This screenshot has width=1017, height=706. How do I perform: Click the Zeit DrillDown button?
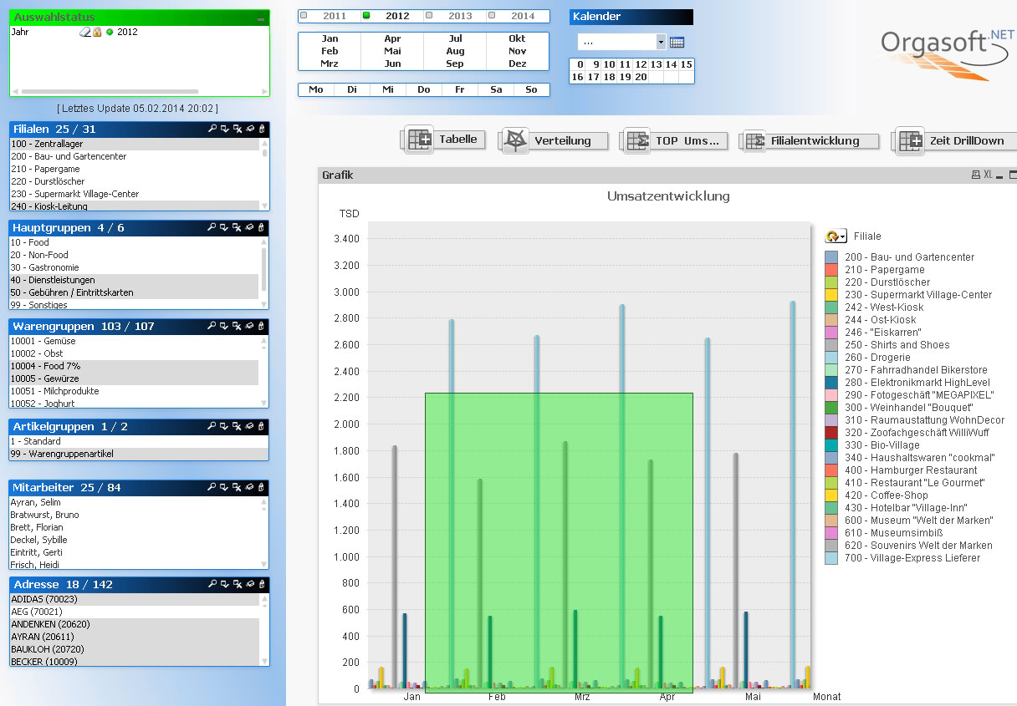click(x=955, y=141)
